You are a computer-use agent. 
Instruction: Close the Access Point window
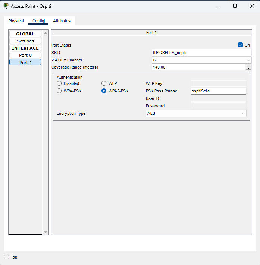pos(252,6)
